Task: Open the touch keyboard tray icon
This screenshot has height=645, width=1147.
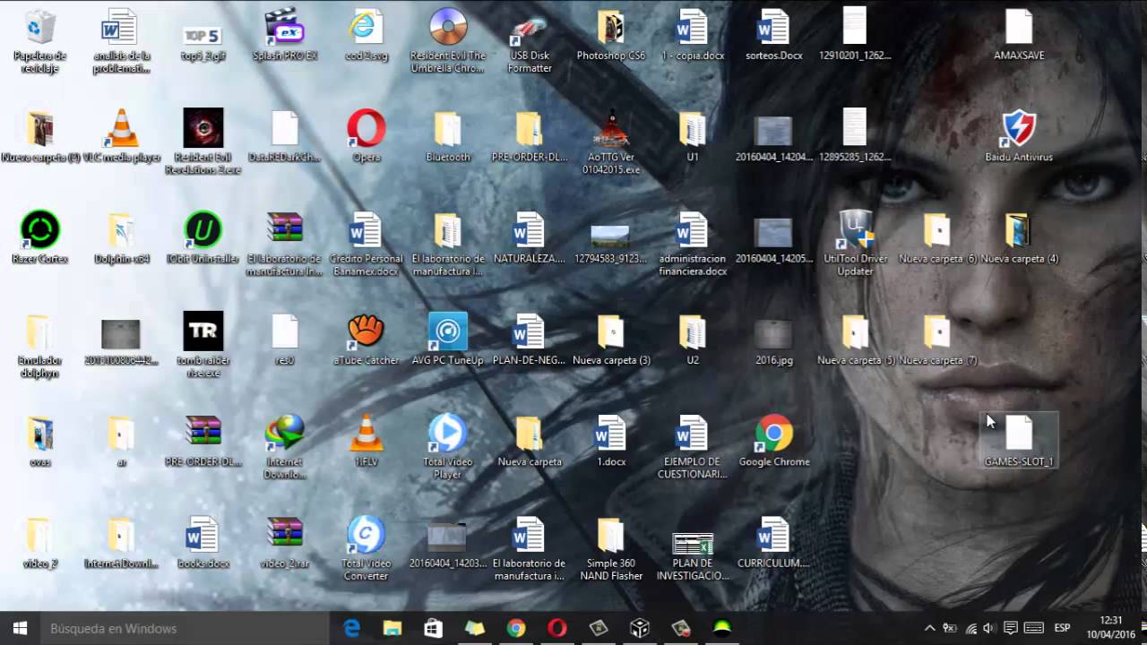Action: (x=1033, y=628)
